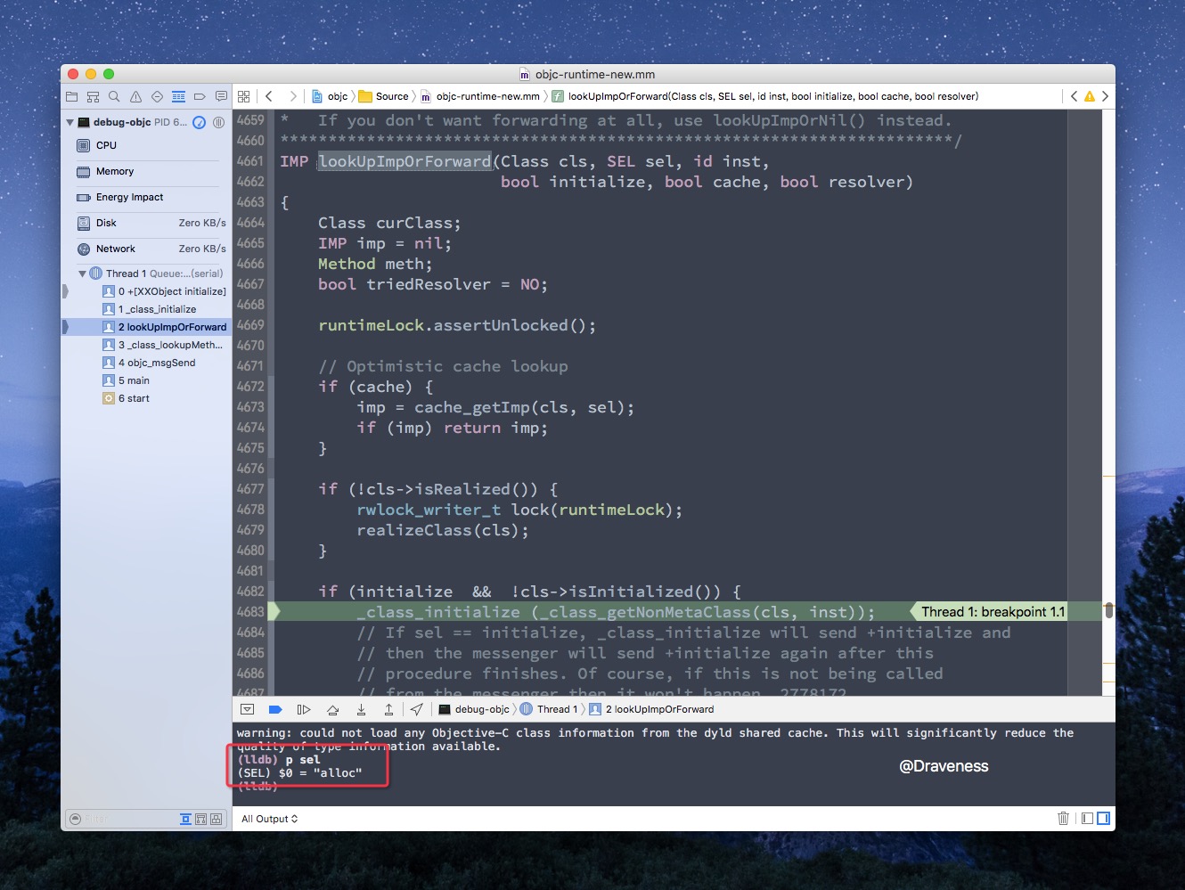Collapse the debug-objc process tree
This screenshot has width=1185, height=890.
click(x=69, y=122)
